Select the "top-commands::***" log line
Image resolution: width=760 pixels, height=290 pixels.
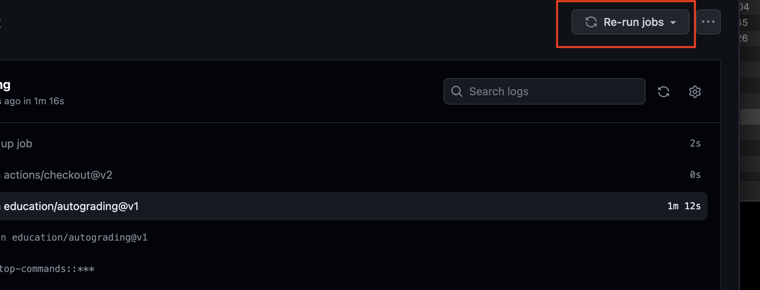point(47,269)
